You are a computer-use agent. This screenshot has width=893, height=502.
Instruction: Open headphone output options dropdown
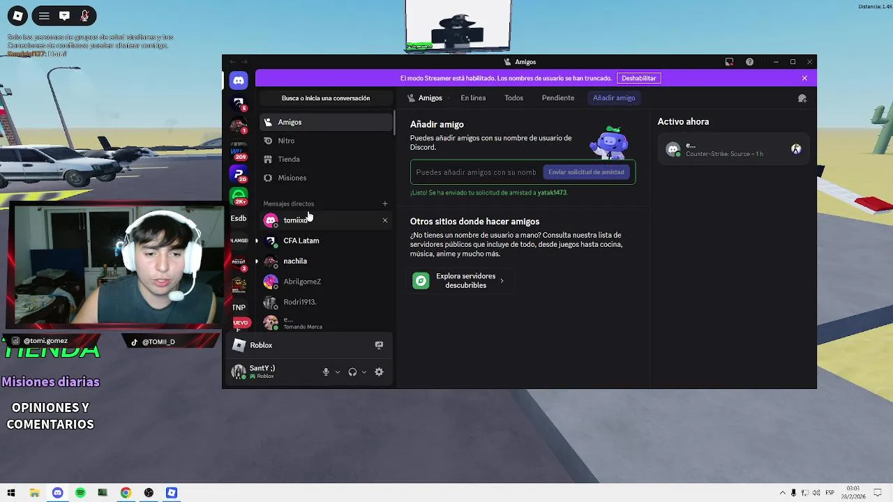click(x=364, y=372)
